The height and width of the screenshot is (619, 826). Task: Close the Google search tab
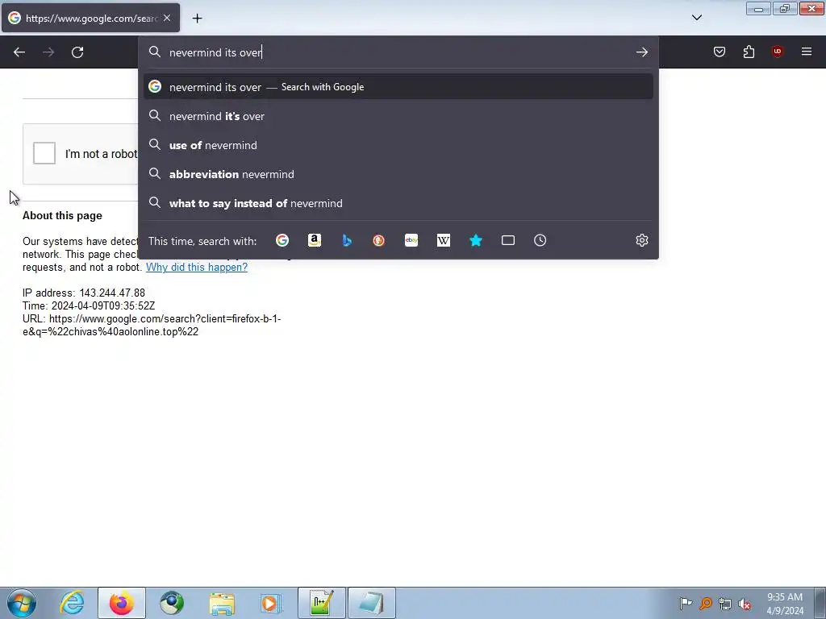(167, 18)
